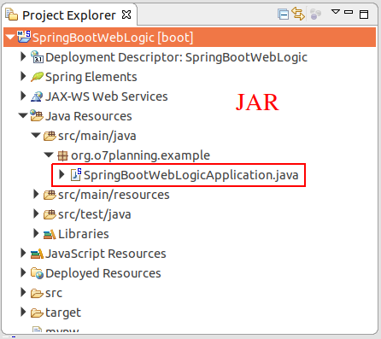This screenshot has width=381, height=339.
Task: Click the Focus on Active Task icon
Action: [x=315, y=14]
